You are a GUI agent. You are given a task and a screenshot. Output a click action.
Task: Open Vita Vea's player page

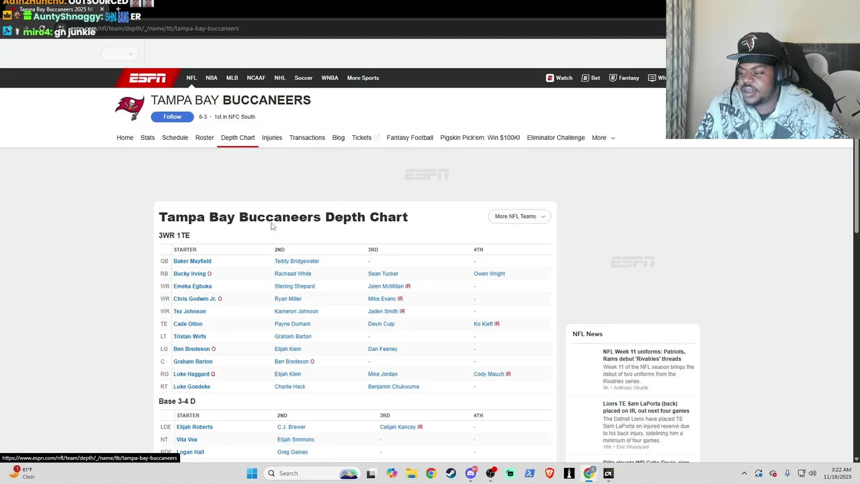point(186,440)
